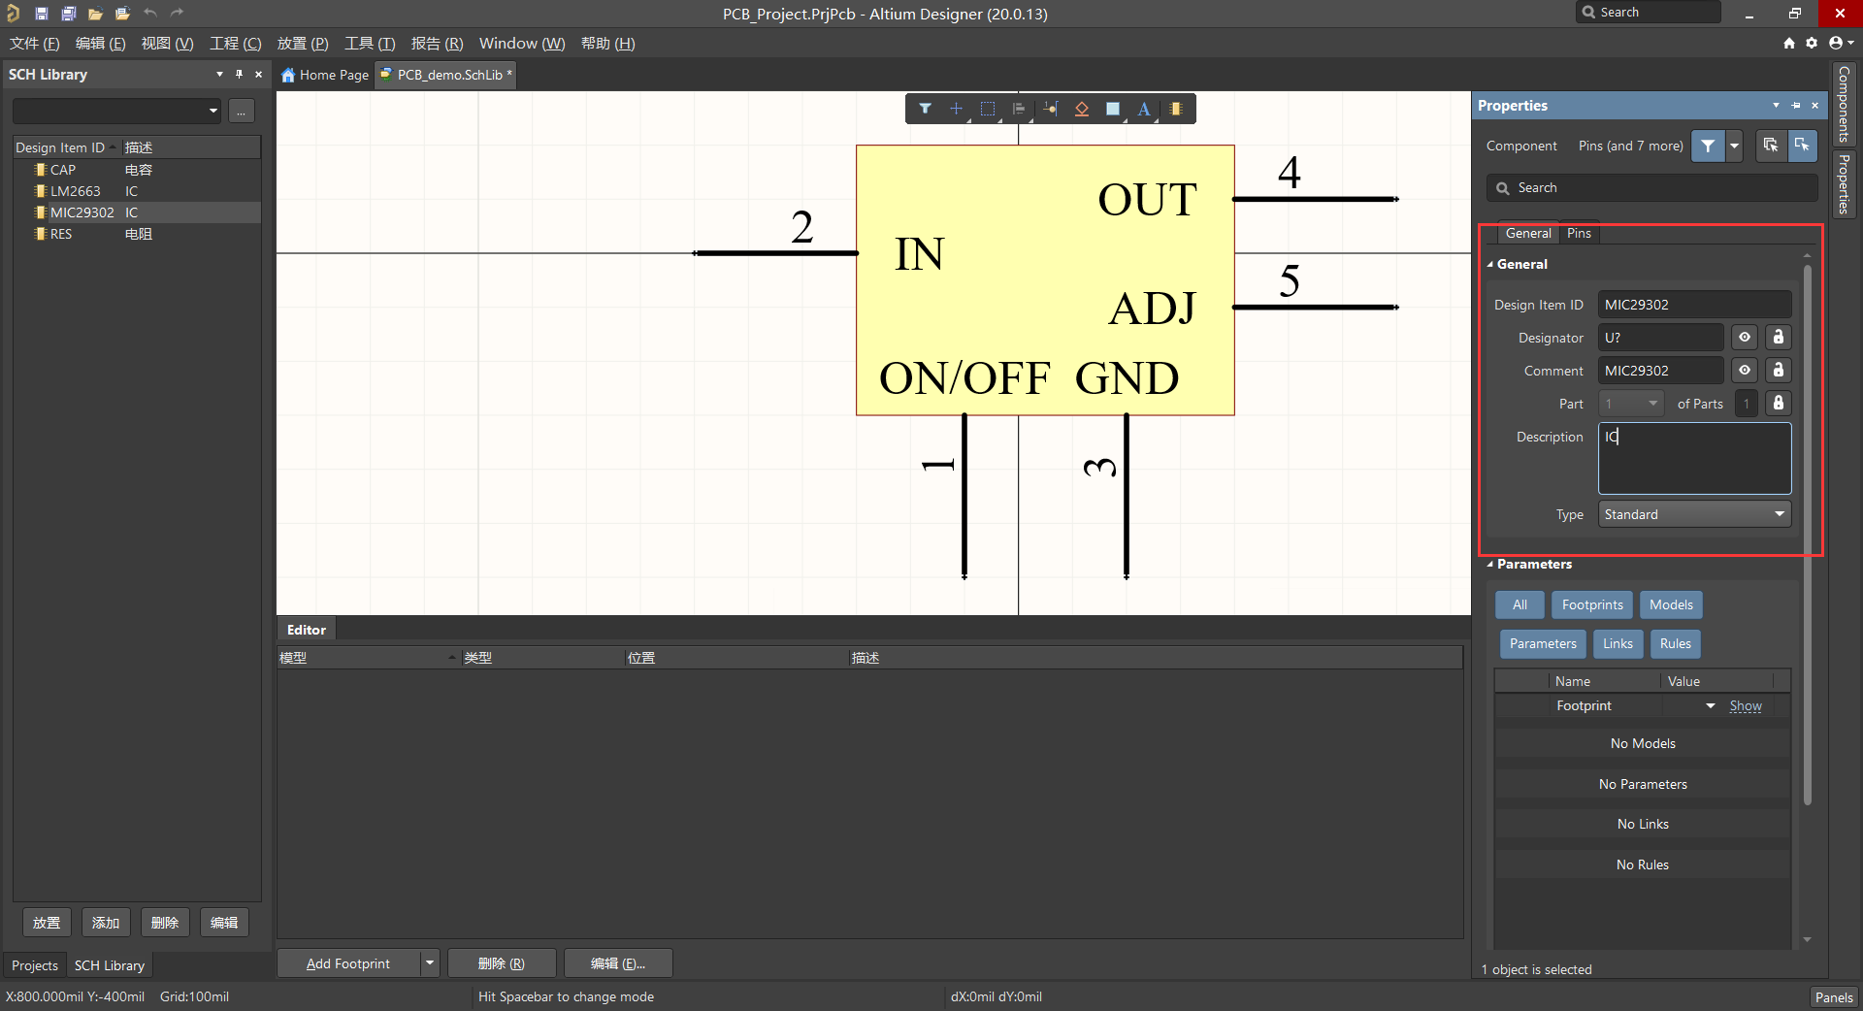This screenshot has width=1863, height=1011.
Task: Select MIC29302 in the SCH Library list
Action: (82, 212)
